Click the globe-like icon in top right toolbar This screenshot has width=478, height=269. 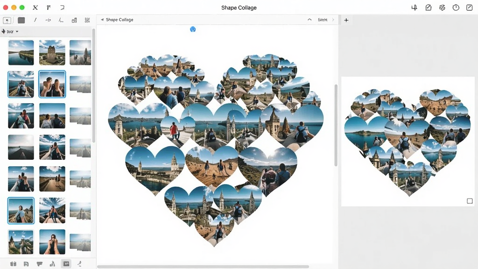tap(442, 7)
